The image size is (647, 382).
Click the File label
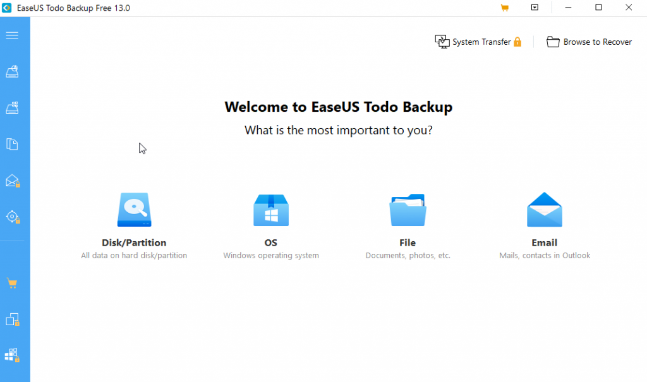pyautogui.click(x=408, y=242)
